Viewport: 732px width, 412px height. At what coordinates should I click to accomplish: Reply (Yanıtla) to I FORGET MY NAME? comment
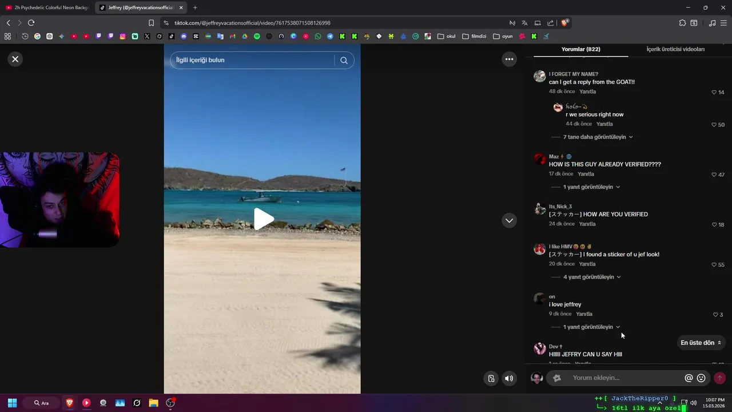click(x=587, y=92)
